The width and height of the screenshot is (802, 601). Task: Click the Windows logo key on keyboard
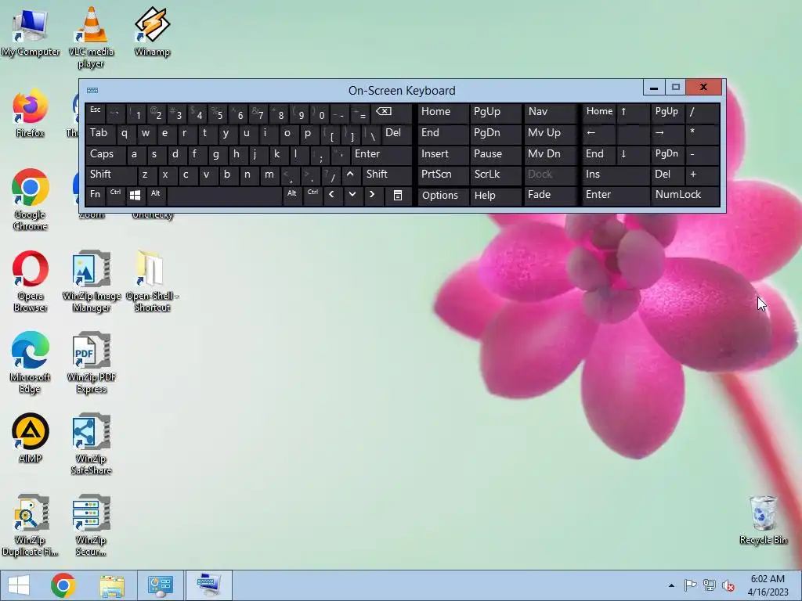(x=135, y=195)
